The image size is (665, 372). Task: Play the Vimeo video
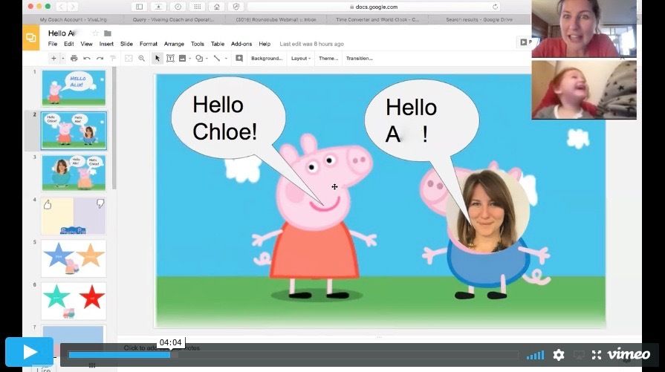pos(29,352)
